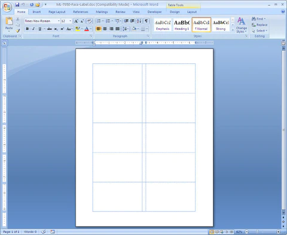Click the Undo icon in Quick Access
The width and height of the screenshot is (287, 235).
(23, 4)
